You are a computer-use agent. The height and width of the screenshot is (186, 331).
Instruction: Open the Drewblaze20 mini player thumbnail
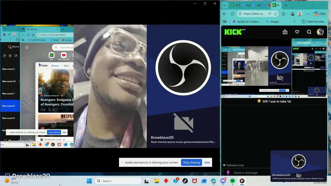(299, 166)
